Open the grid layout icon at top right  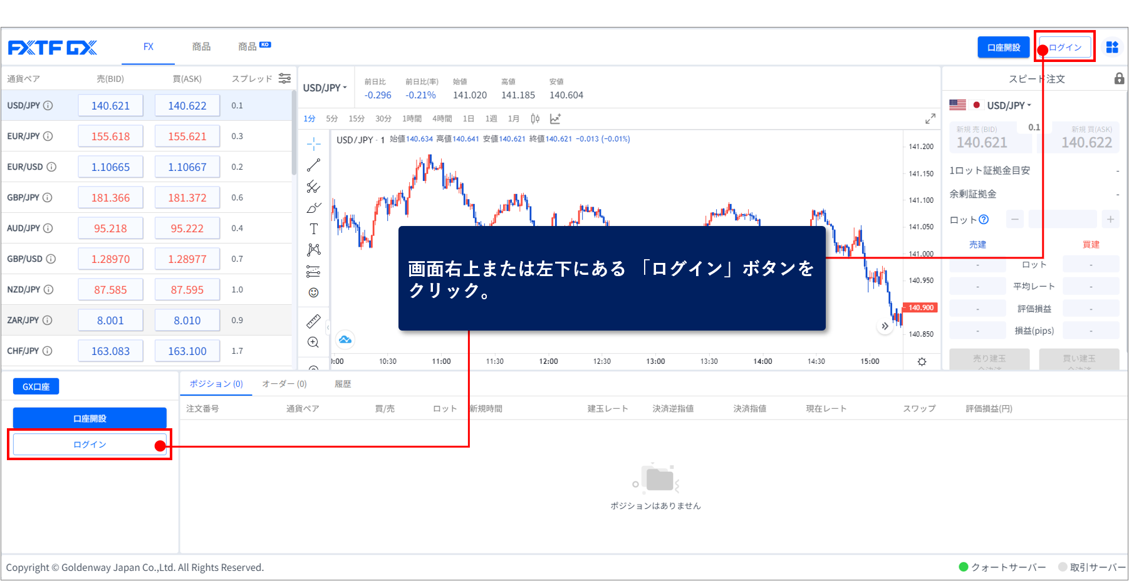(1112, 47)
